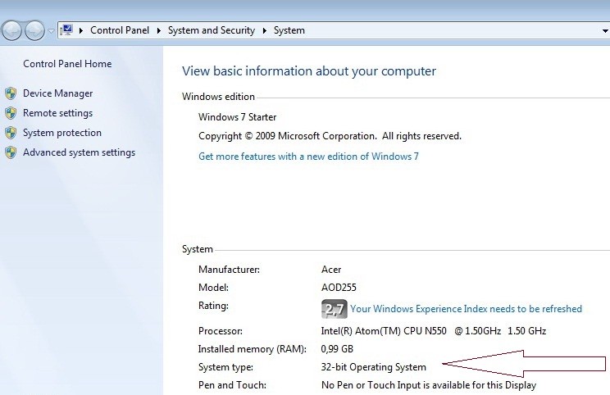Click Get more features with new edition link
Viewport: 610px width, 395px height.
click(308, 157)
